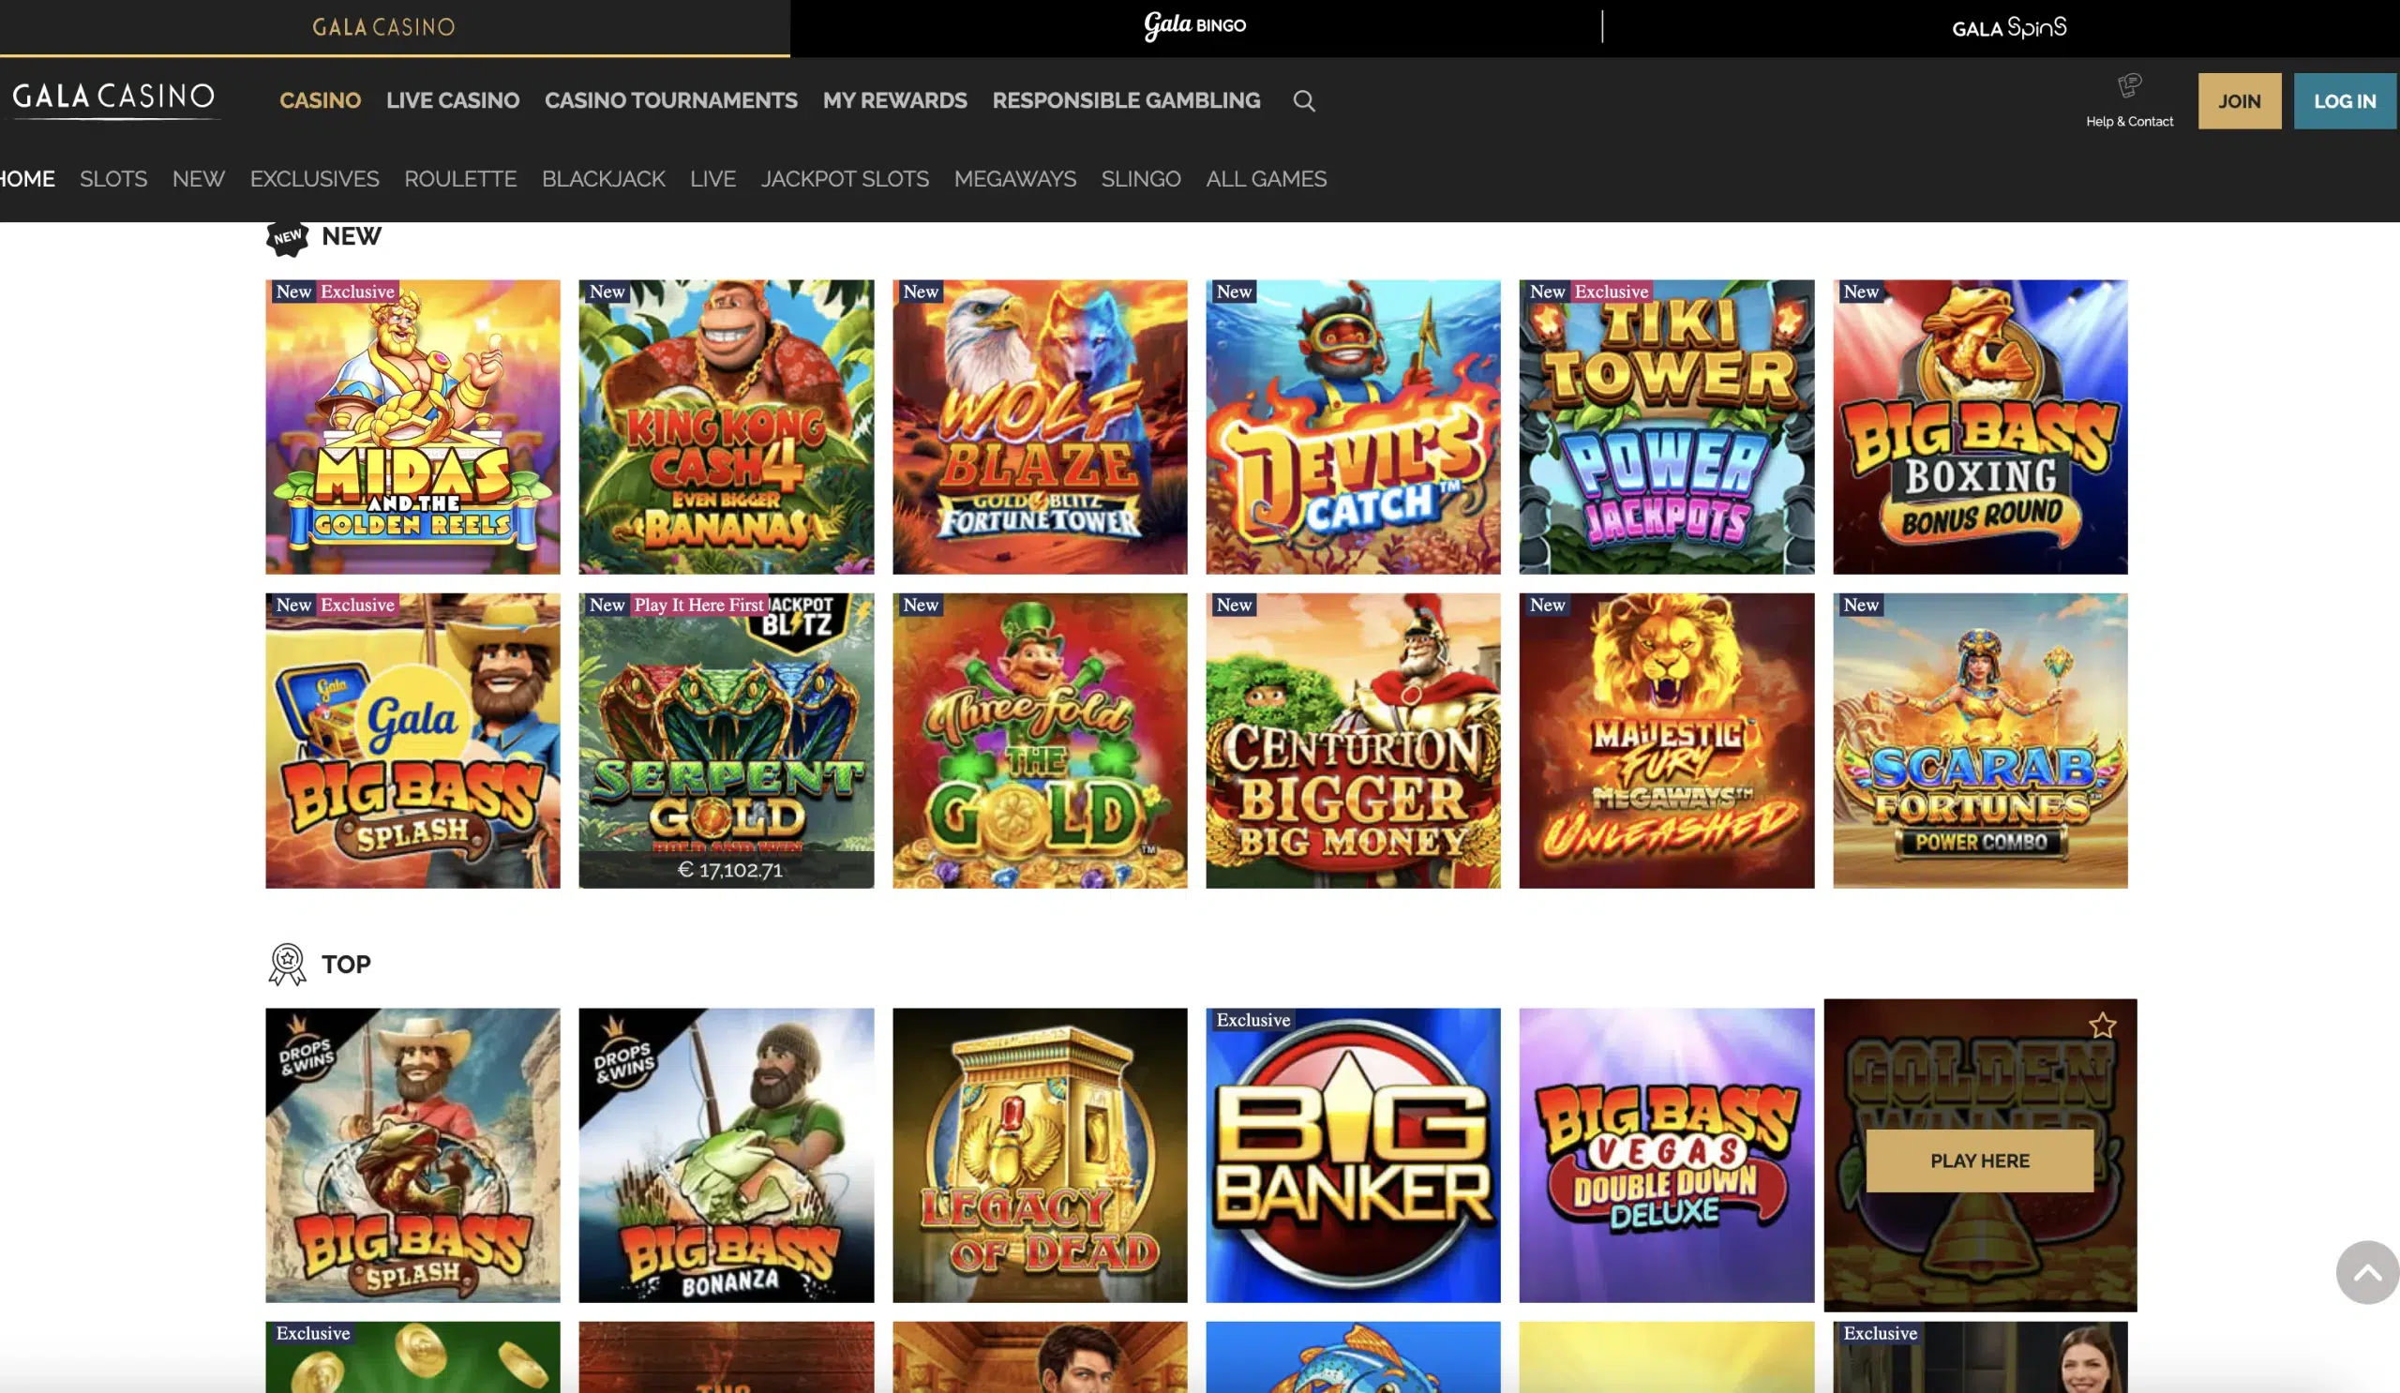Open Tiki Tower Power Jackpots game
This screenshot has width=2400, height=1393.
1667,427
